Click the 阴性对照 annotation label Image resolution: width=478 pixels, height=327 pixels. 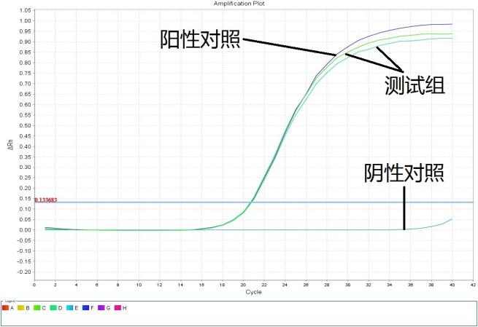pyautogui.click(x=404, y=173)
